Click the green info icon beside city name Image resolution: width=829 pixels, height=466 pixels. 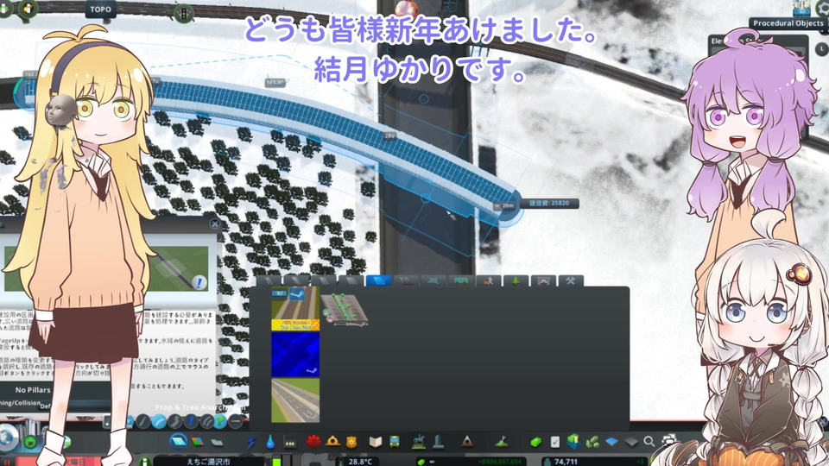click(x=144, y=463)
